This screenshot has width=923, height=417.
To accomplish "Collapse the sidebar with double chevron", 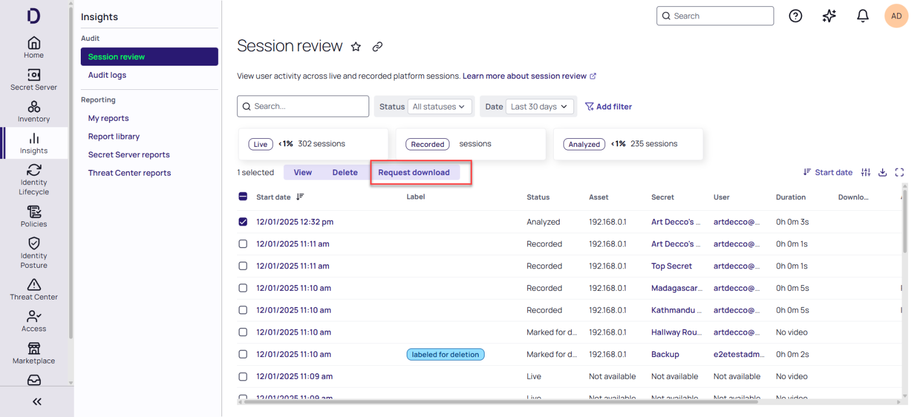I will pyautogui.click(x=37, y=401).
